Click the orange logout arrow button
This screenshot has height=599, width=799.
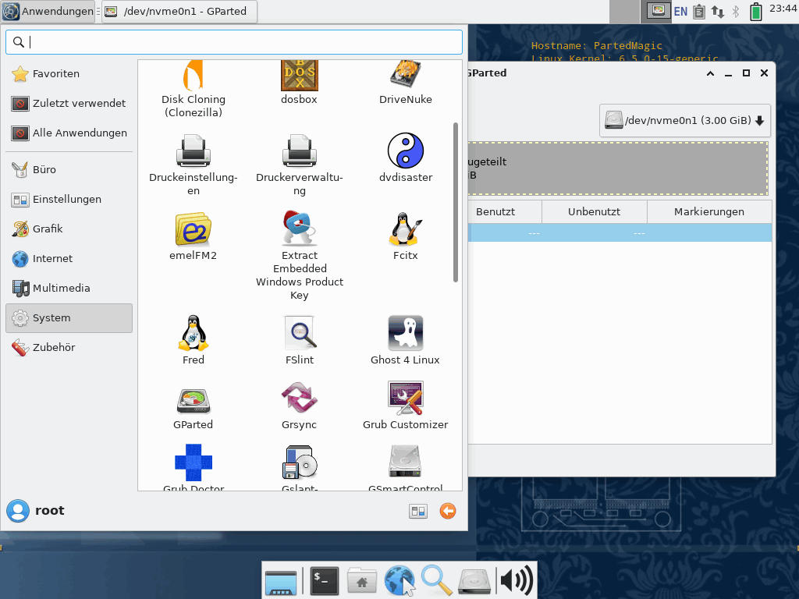(x=447, y=511)
